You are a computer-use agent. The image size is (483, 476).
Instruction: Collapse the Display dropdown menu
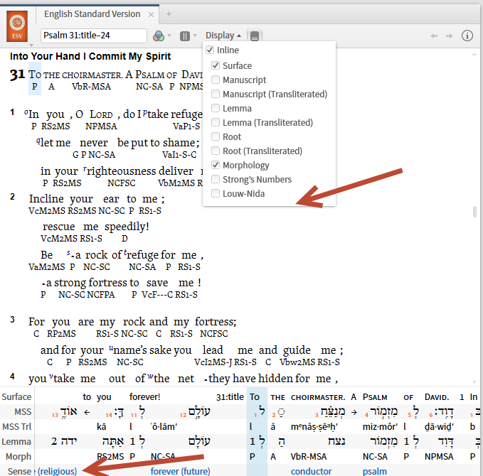click(223, 36)
